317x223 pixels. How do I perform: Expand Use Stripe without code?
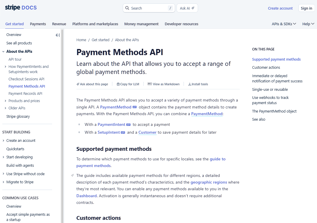point(3,174)
